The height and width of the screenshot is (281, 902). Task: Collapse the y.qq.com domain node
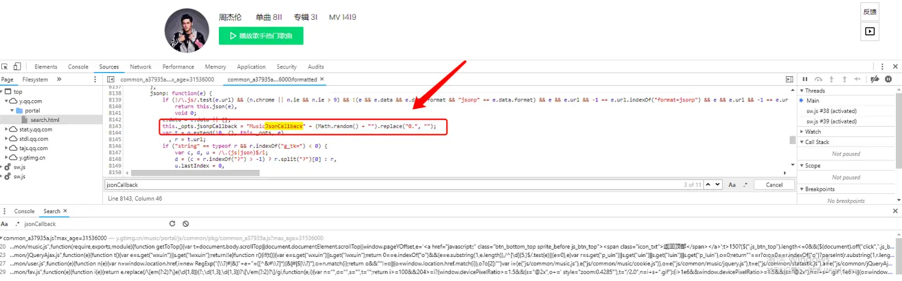(7, 101)
